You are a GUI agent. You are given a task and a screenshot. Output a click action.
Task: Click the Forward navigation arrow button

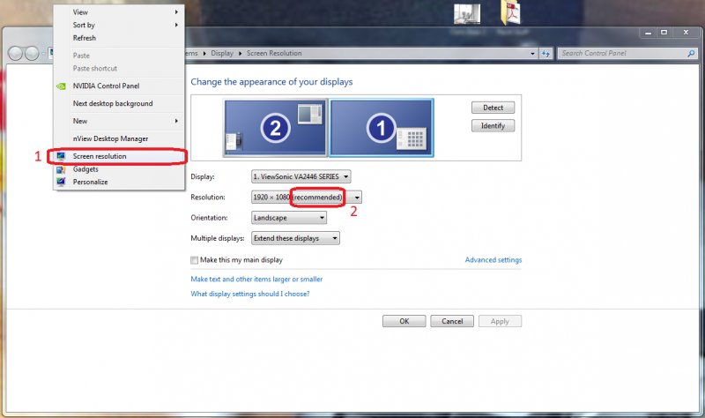[32, 54]
